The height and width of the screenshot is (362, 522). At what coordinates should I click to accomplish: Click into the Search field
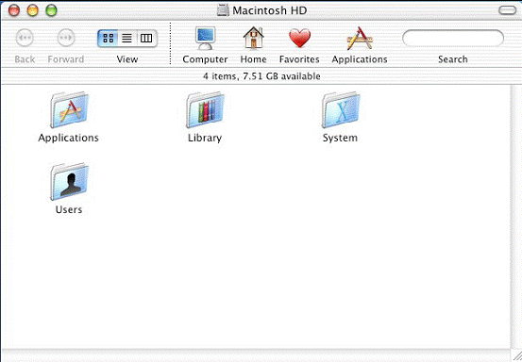click(453, 38)
